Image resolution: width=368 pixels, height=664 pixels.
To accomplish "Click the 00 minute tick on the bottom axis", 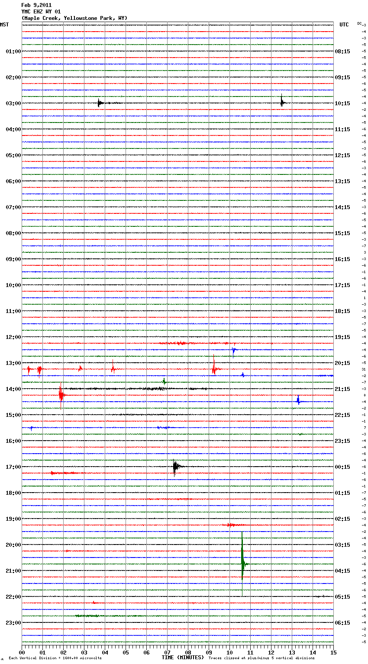I will [22, 652].
